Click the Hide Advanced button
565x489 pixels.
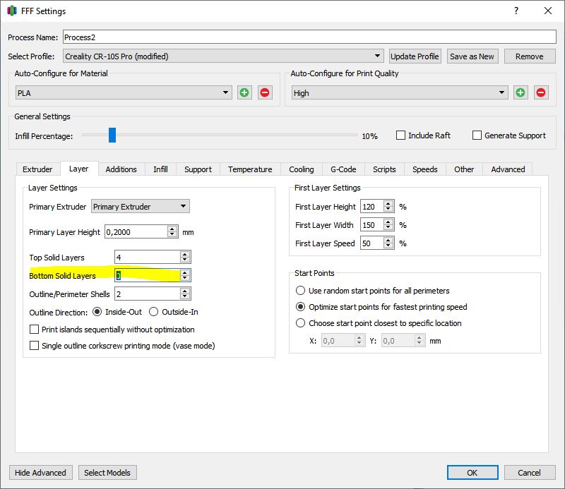[x=40, y=473]
